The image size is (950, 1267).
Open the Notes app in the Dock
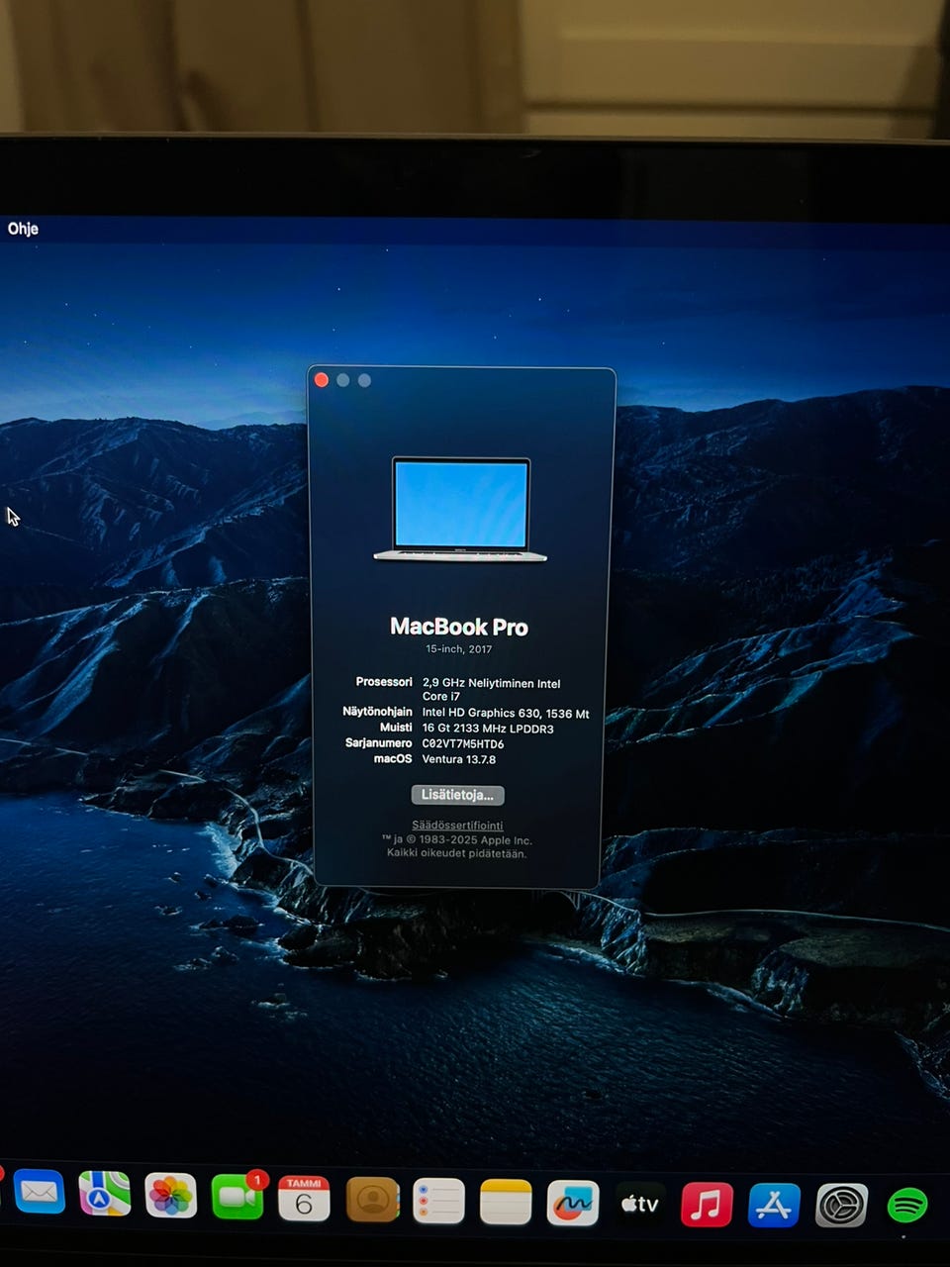tap(506, 1203)
